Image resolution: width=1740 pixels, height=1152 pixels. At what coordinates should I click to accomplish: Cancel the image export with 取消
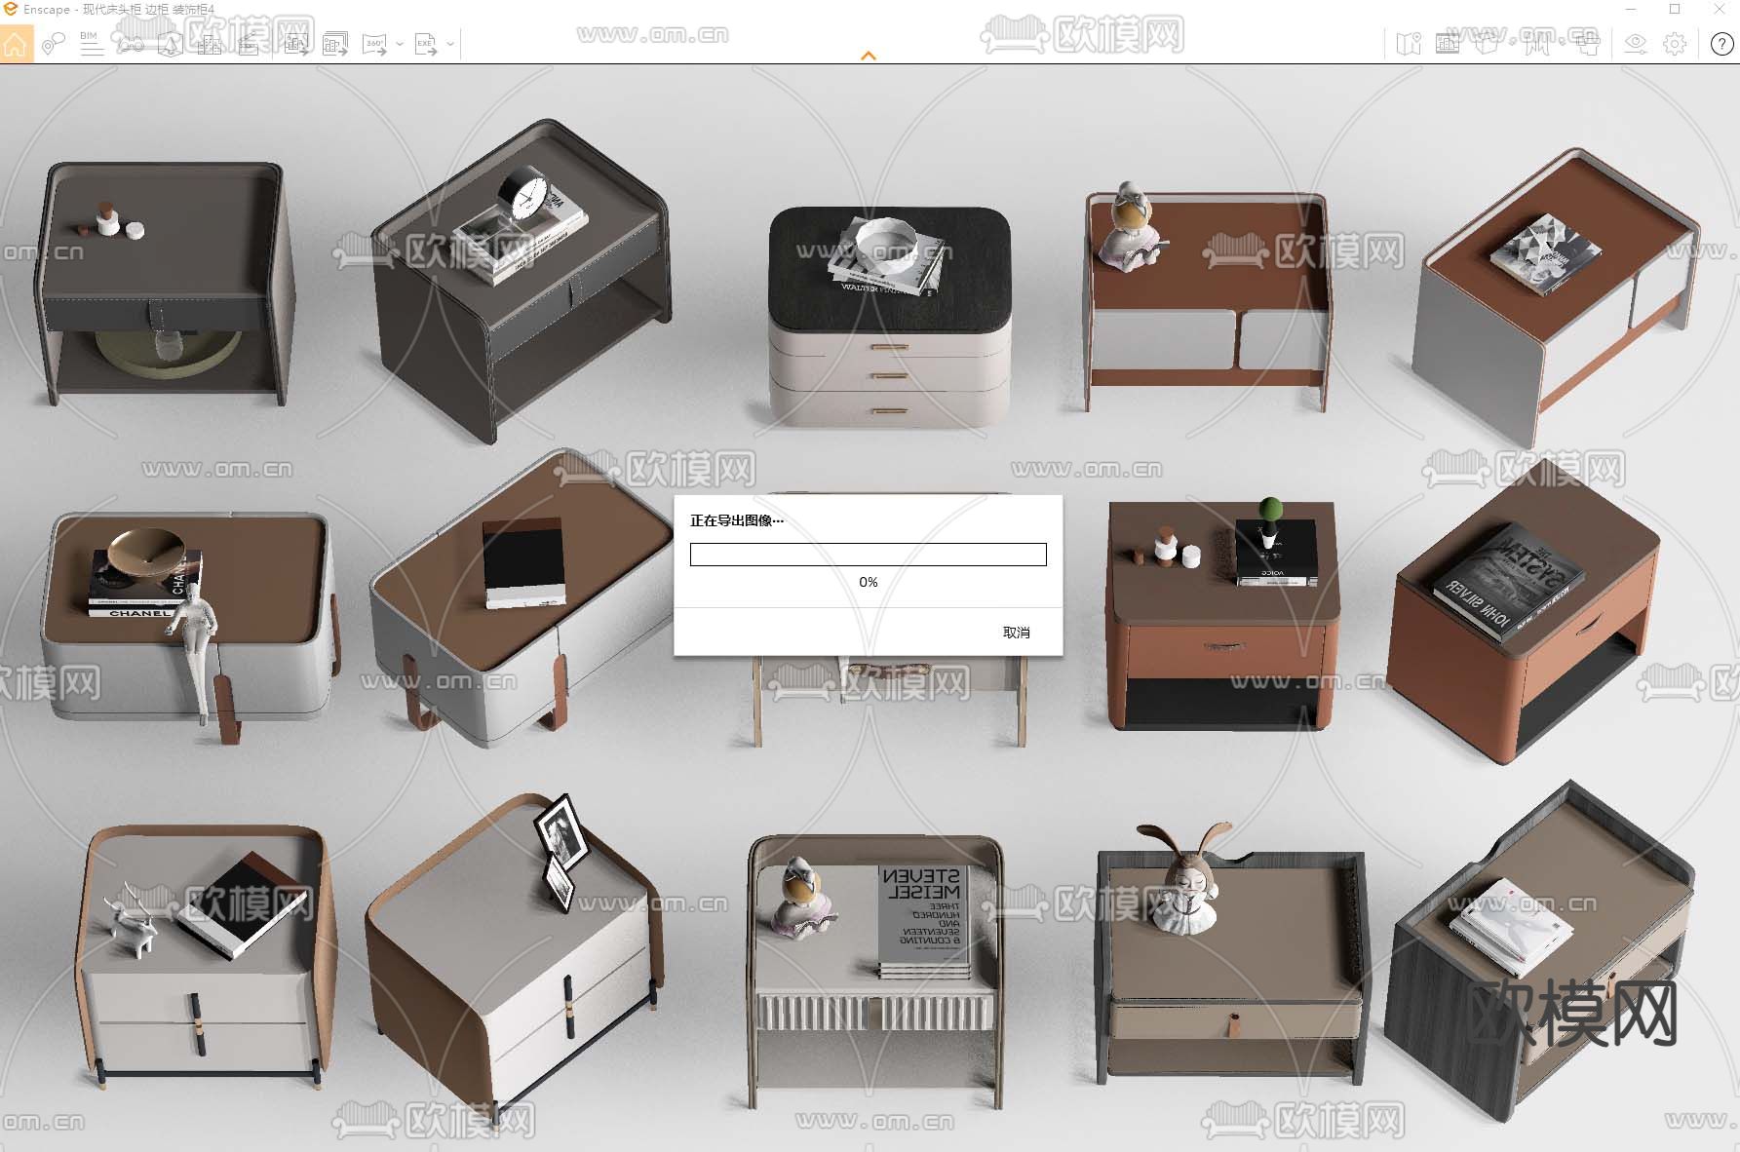click(x=1017, y=633)
